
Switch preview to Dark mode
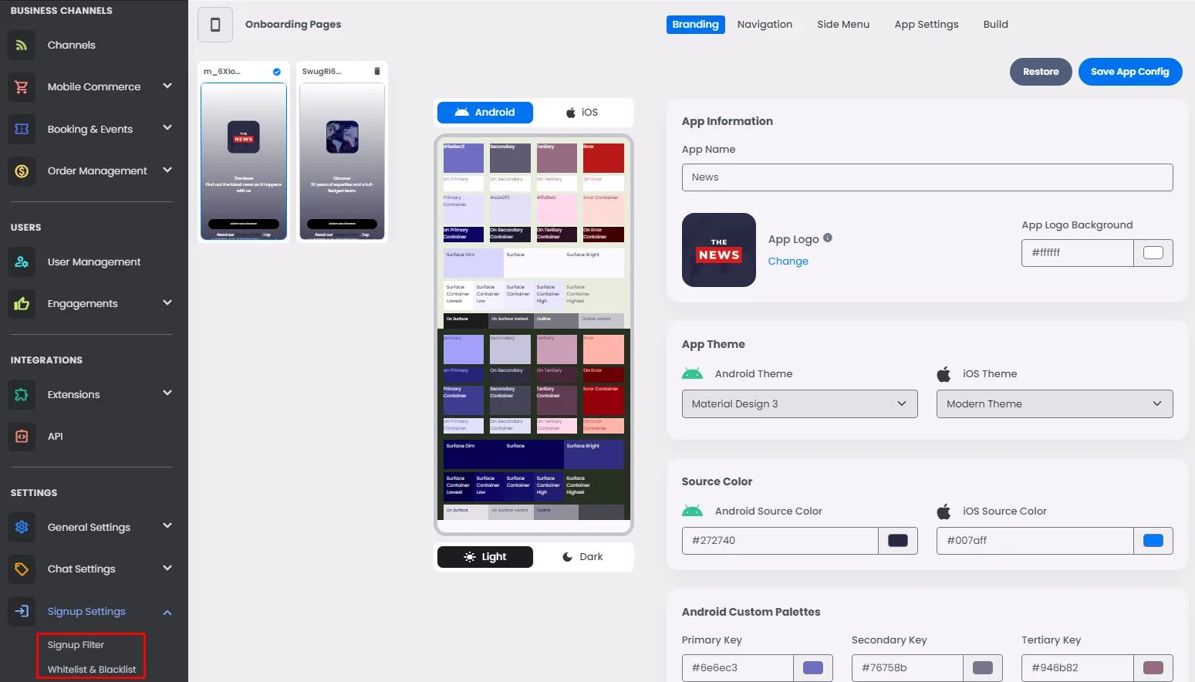click(582, 557)
